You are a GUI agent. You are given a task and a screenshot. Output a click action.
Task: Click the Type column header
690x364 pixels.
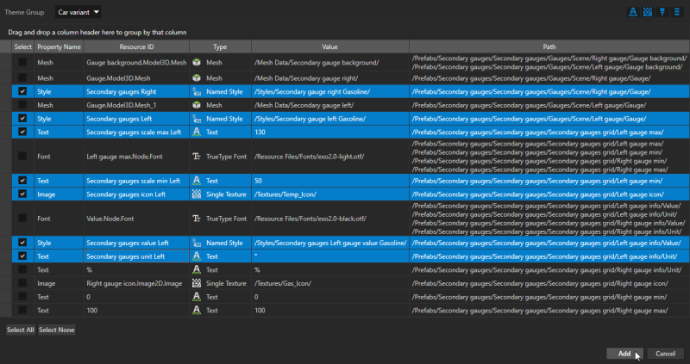click(x=219, y=46)
